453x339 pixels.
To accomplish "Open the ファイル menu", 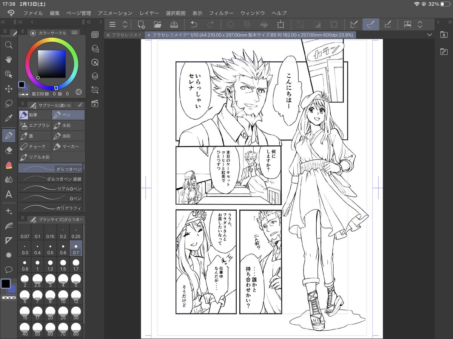I will [x=33, y=13].
